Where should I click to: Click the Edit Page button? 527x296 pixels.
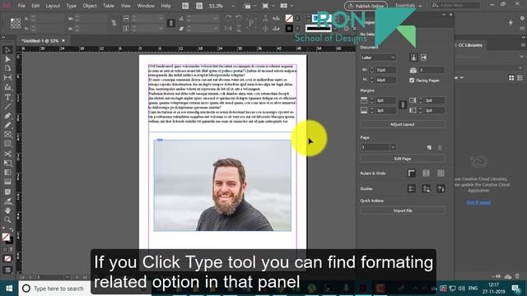click(x=403, y=159)
